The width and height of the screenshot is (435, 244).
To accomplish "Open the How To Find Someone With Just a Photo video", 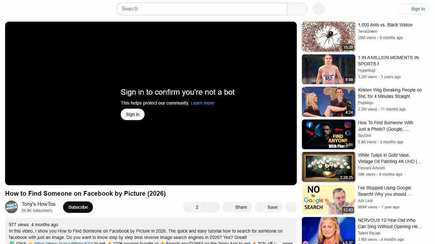I will click(328, 134).
